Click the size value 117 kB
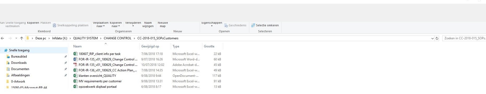The image size is (486, 94). click(x=217, y=76)
